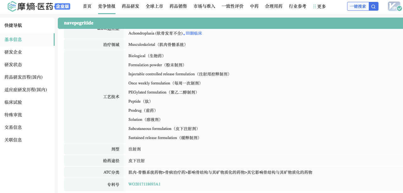The image size is (403, 193).
Task: Select 一致性评价 in navigation
Action: tap(232, 6)
